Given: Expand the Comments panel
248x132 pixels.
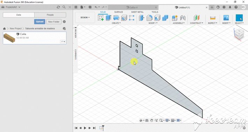Looking at the screenshot, I should [x=75, y=54].
